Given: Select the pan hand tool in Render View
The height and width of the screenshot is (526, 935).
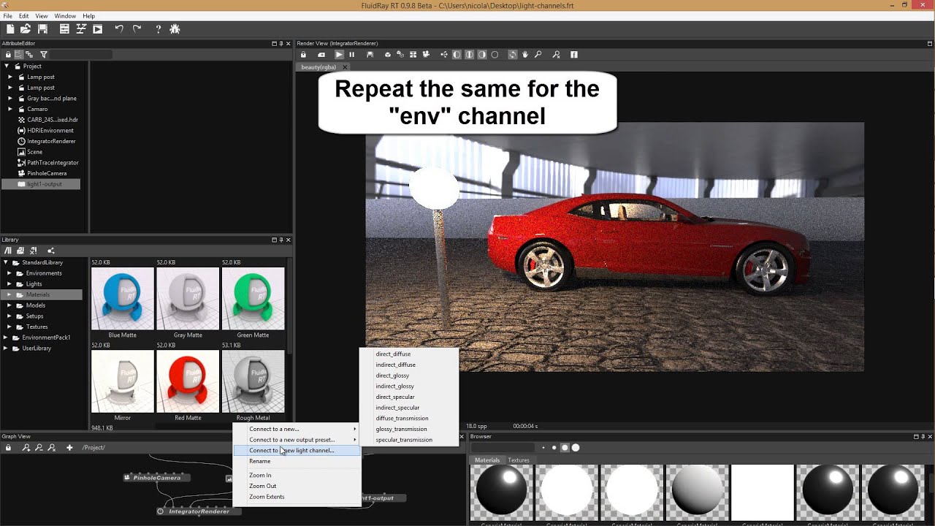Looking at the screenshot, I should (x=525, y=55).
